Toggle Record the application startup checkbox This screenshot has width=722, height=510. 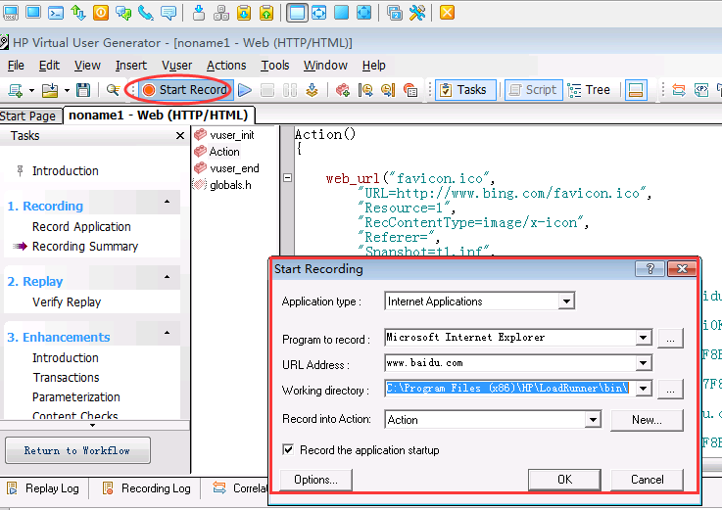(x=288, y=450)
